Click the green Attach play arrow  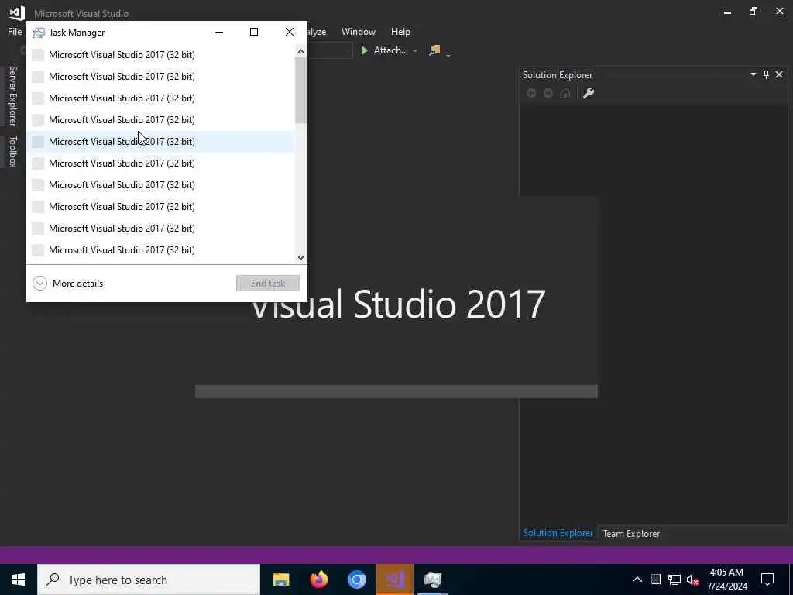pos(364,50)
